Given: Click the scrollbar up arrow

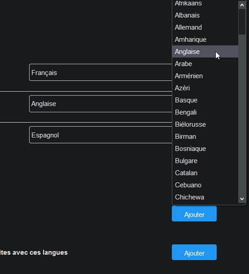Looking at the screenshot, I should point(242,5).
